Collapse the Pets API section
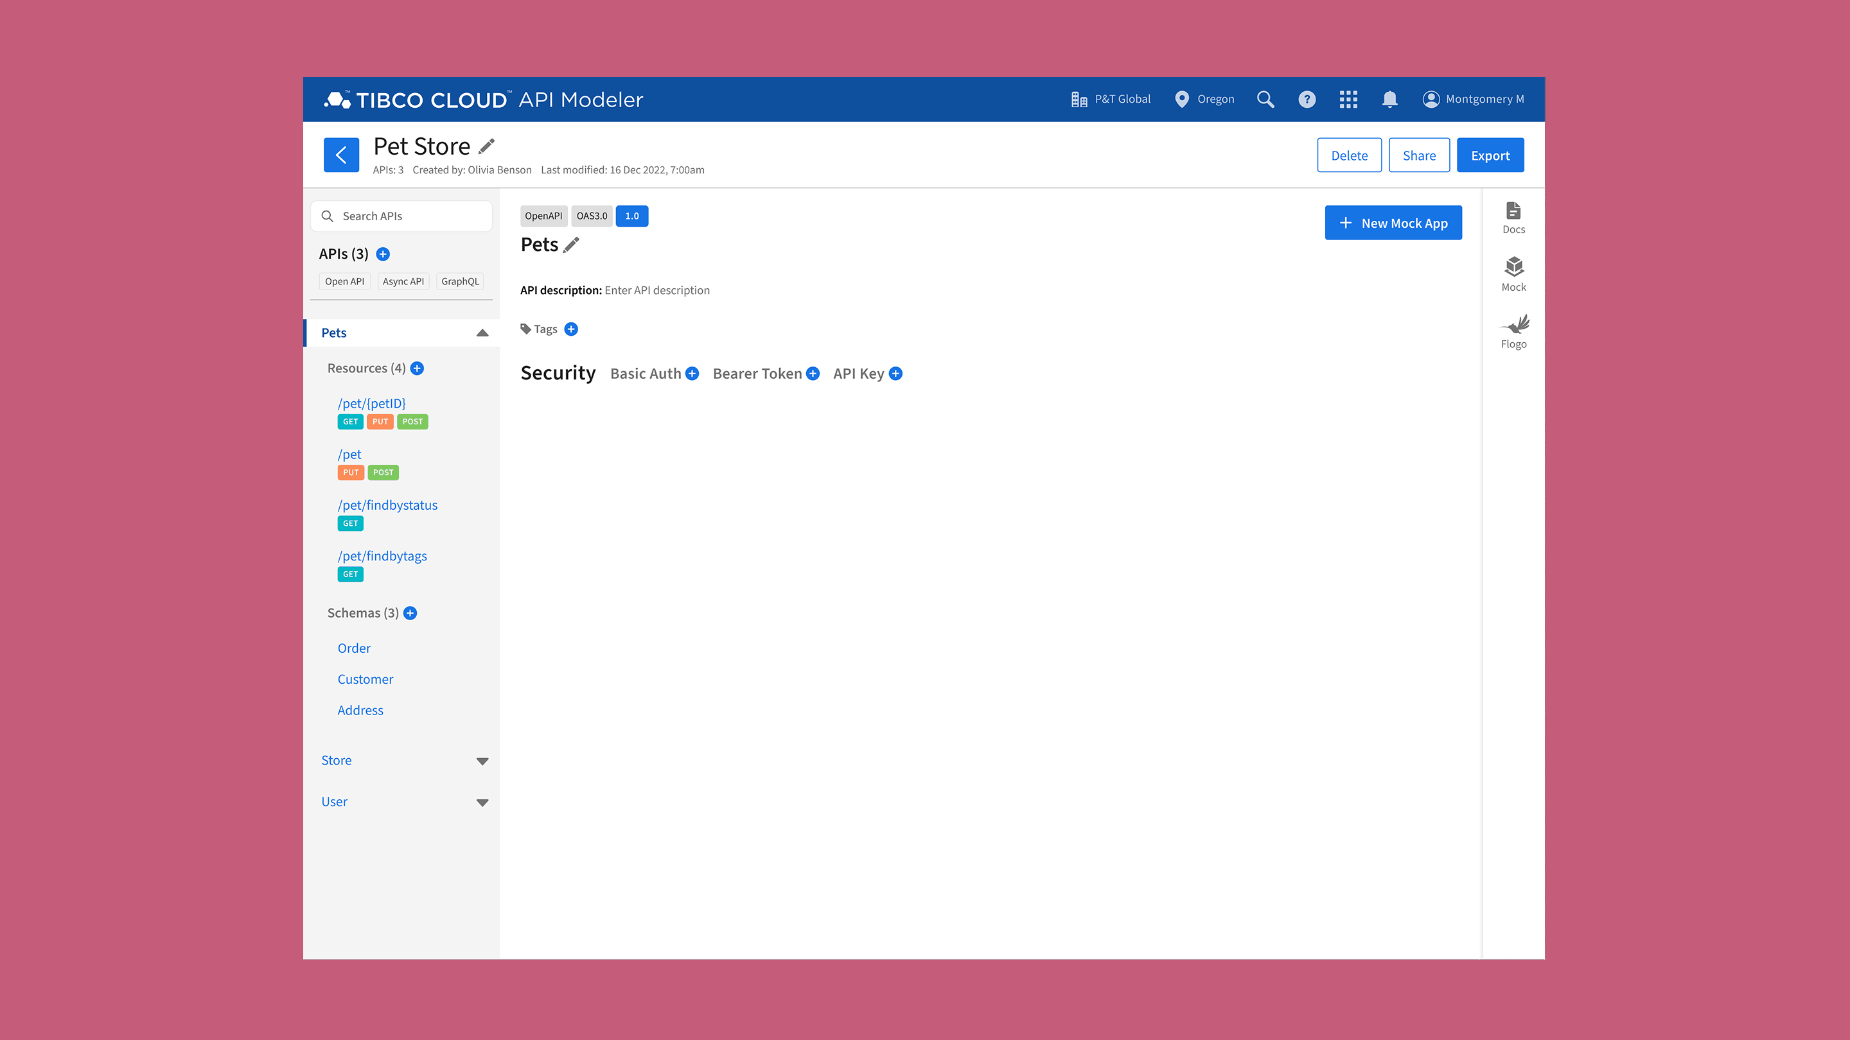The image size is (1850, 1040). coord(482,333)
